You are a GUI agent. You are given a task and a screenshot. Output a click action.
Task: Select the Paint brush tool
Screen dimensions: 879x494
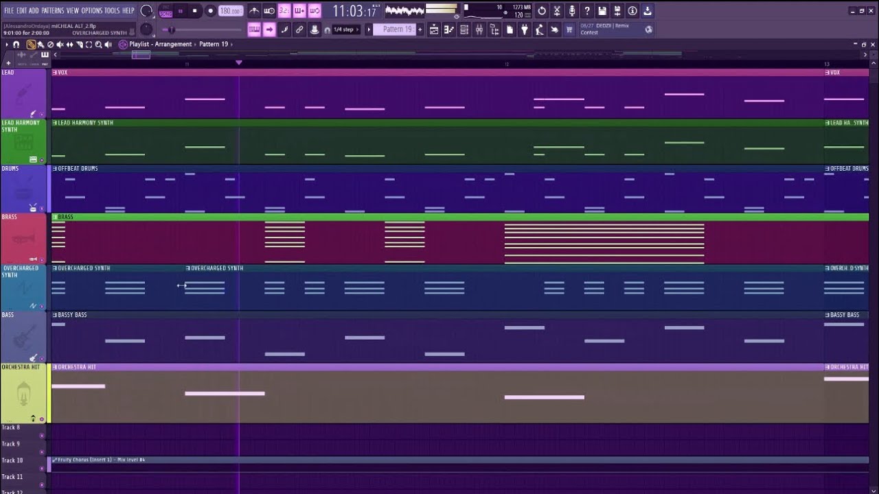(41, 45)
